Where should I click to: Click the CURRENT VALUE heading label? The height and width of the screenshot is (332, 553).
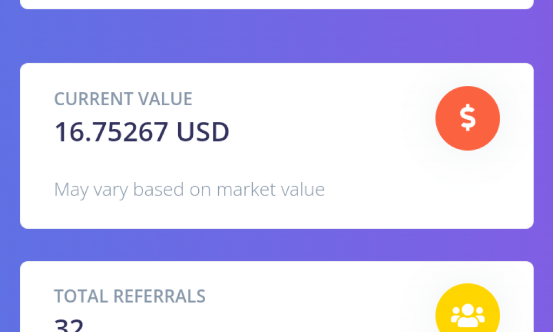point(123,99)
